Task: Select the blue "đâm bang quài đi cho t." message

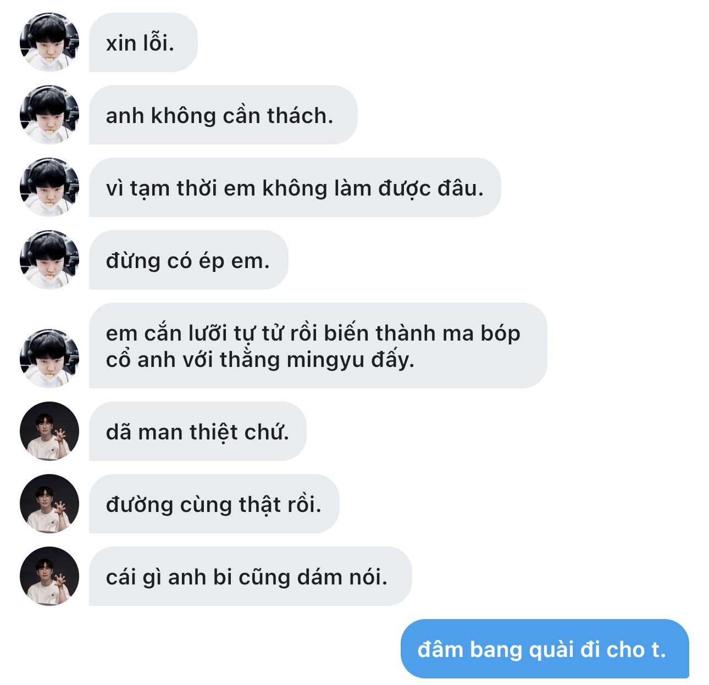Action: click(x=545, y=649)
